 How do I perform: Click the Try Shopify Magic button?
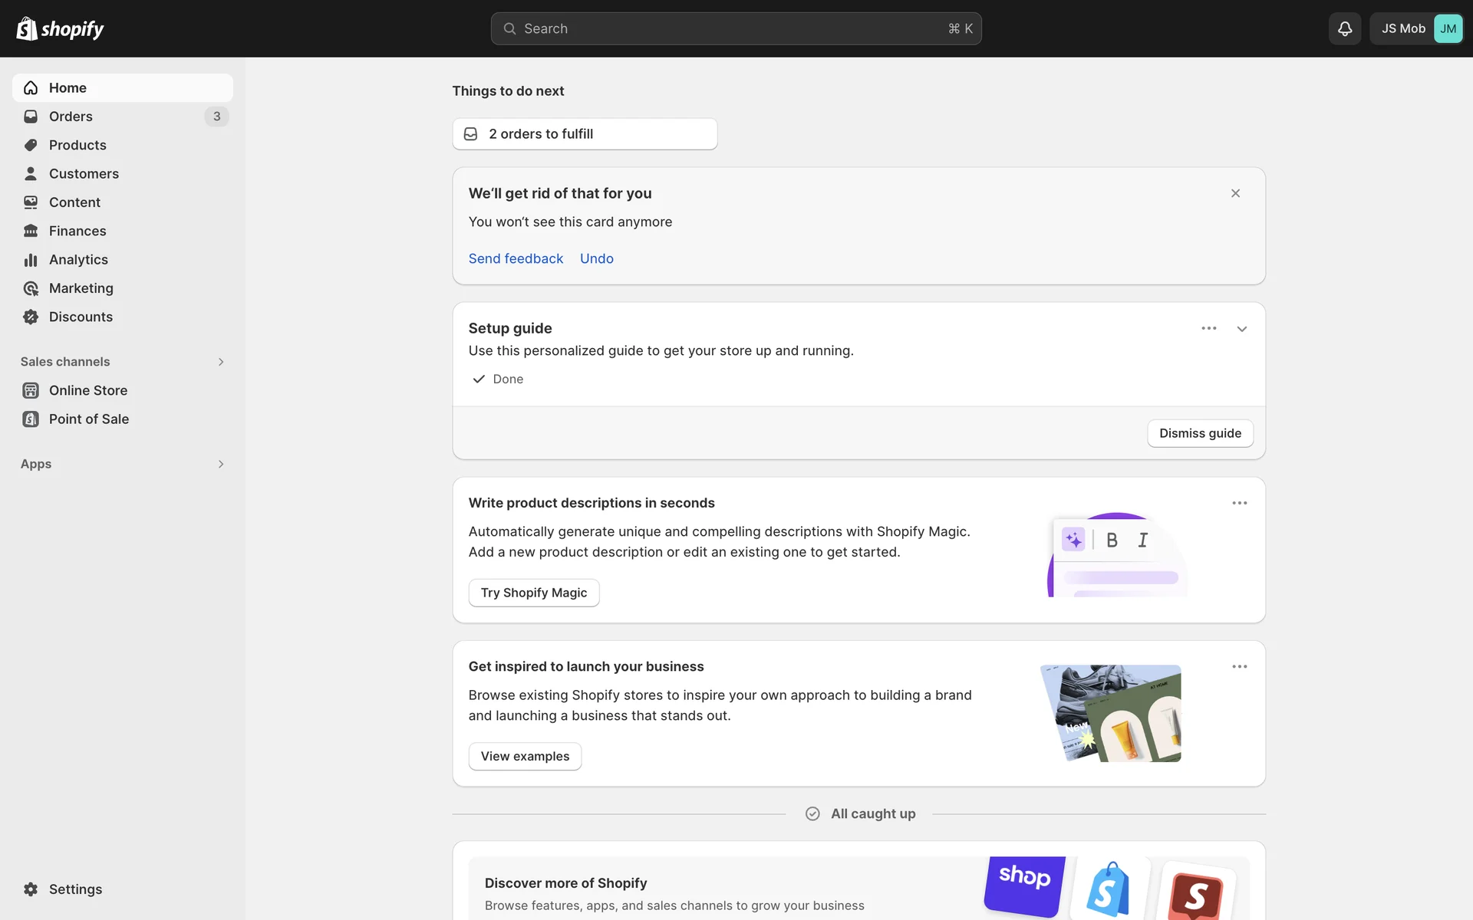click(533, 593)
